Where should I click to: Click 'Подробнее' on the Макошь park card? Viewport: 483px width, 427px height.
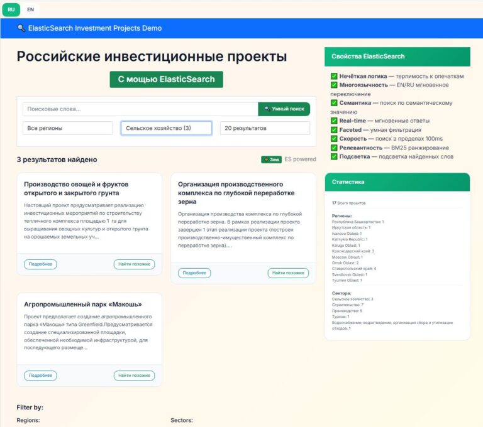click(40, 376)
